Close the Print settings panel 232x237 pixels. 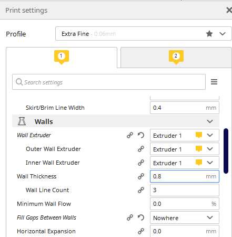click(229, 10)
